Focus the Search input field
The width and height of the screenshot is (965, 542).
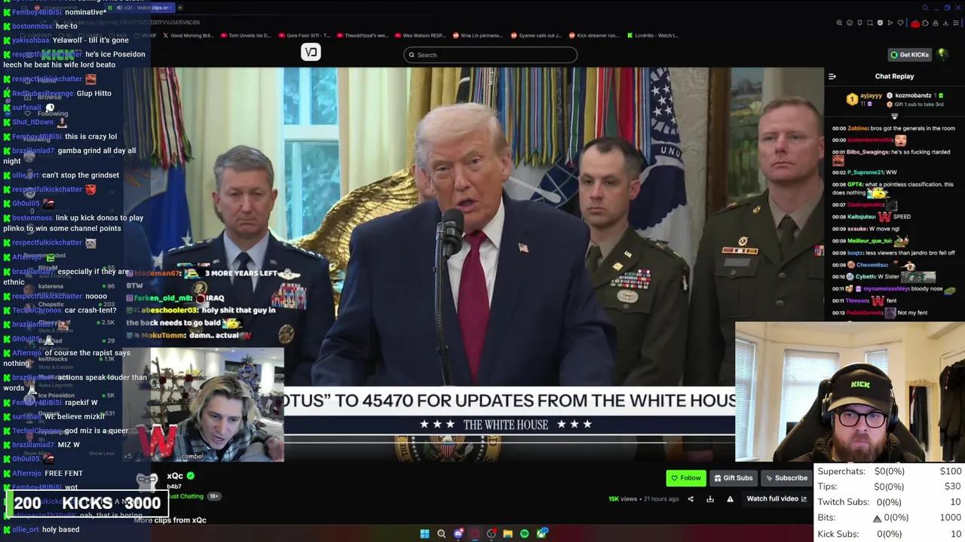(491, 55)
